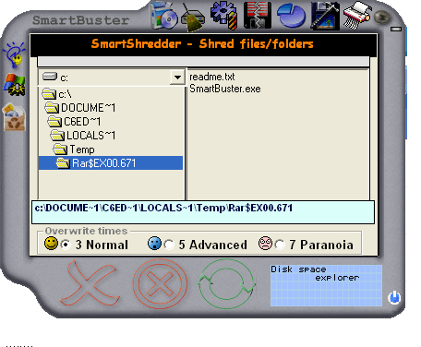
Task: Click the round screw button at top right
Action: pyautogui.click(x=382, y=17)
